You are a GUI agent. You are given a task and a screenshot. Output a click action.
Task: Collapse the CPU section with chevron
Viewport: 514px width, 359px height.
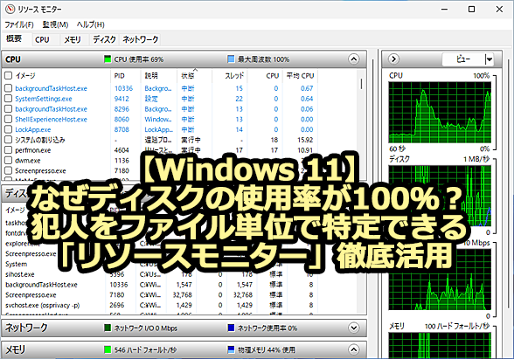[x=353, y=59]
